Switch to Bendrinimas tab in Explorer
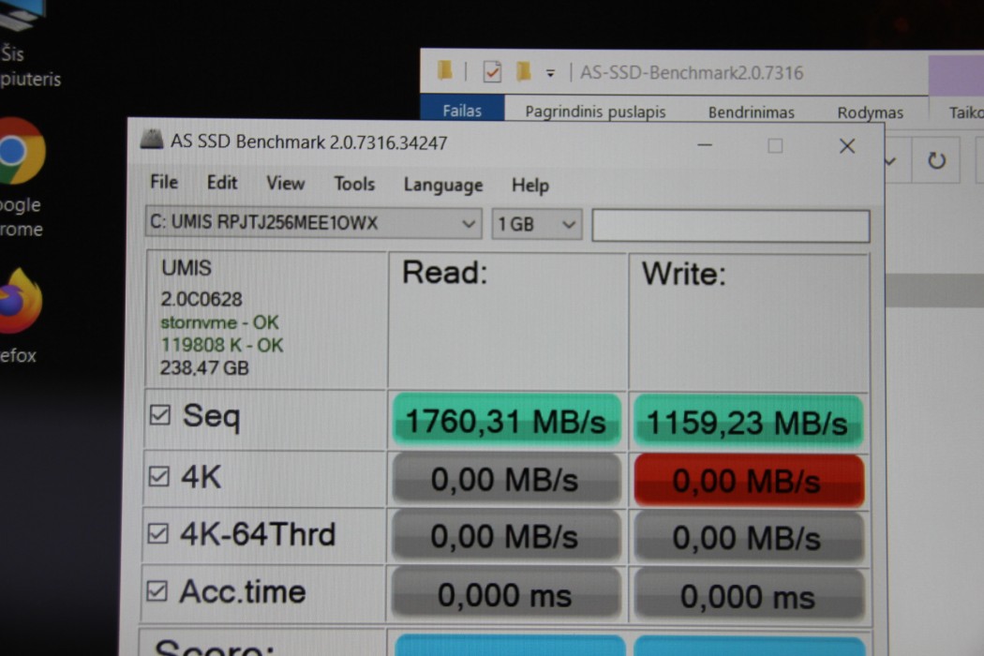This screenshot has height=656, width=984. click(x=752, y=112)
